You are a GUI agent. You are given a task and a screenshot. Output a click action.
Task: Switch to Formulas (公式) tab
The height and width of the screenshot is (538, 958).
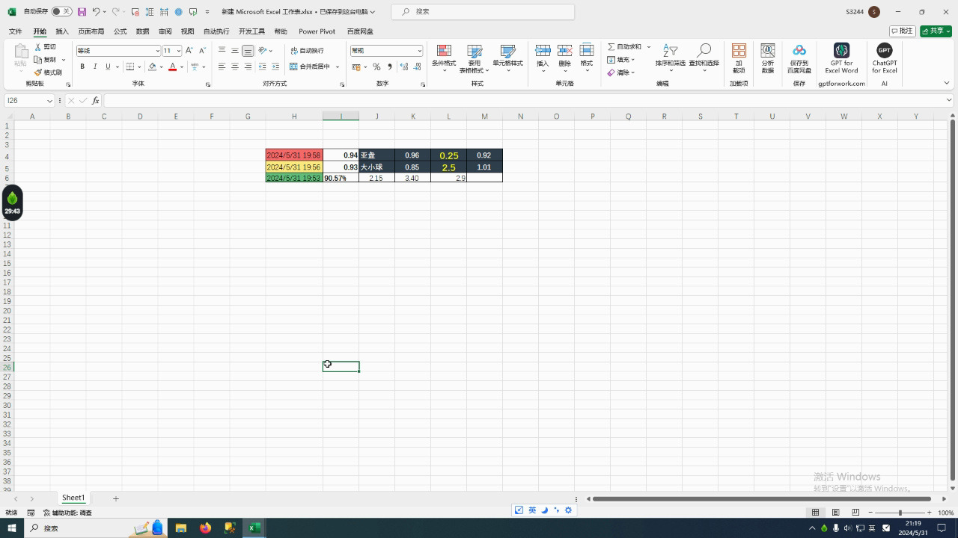[x=120, y=31]
